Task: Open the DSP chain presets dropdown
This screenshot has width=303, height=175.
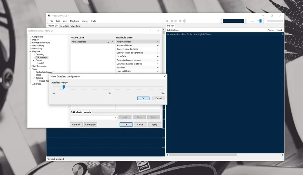Action: pyautogui.click(x=94, y=117)
